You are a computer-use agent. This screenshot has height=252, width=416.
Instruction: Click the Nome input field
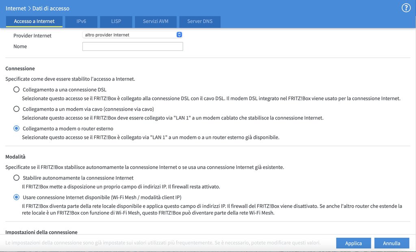click(133, 46)
